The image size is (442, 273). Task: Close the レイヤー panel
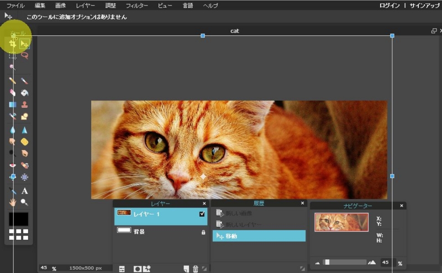point(204,204)
